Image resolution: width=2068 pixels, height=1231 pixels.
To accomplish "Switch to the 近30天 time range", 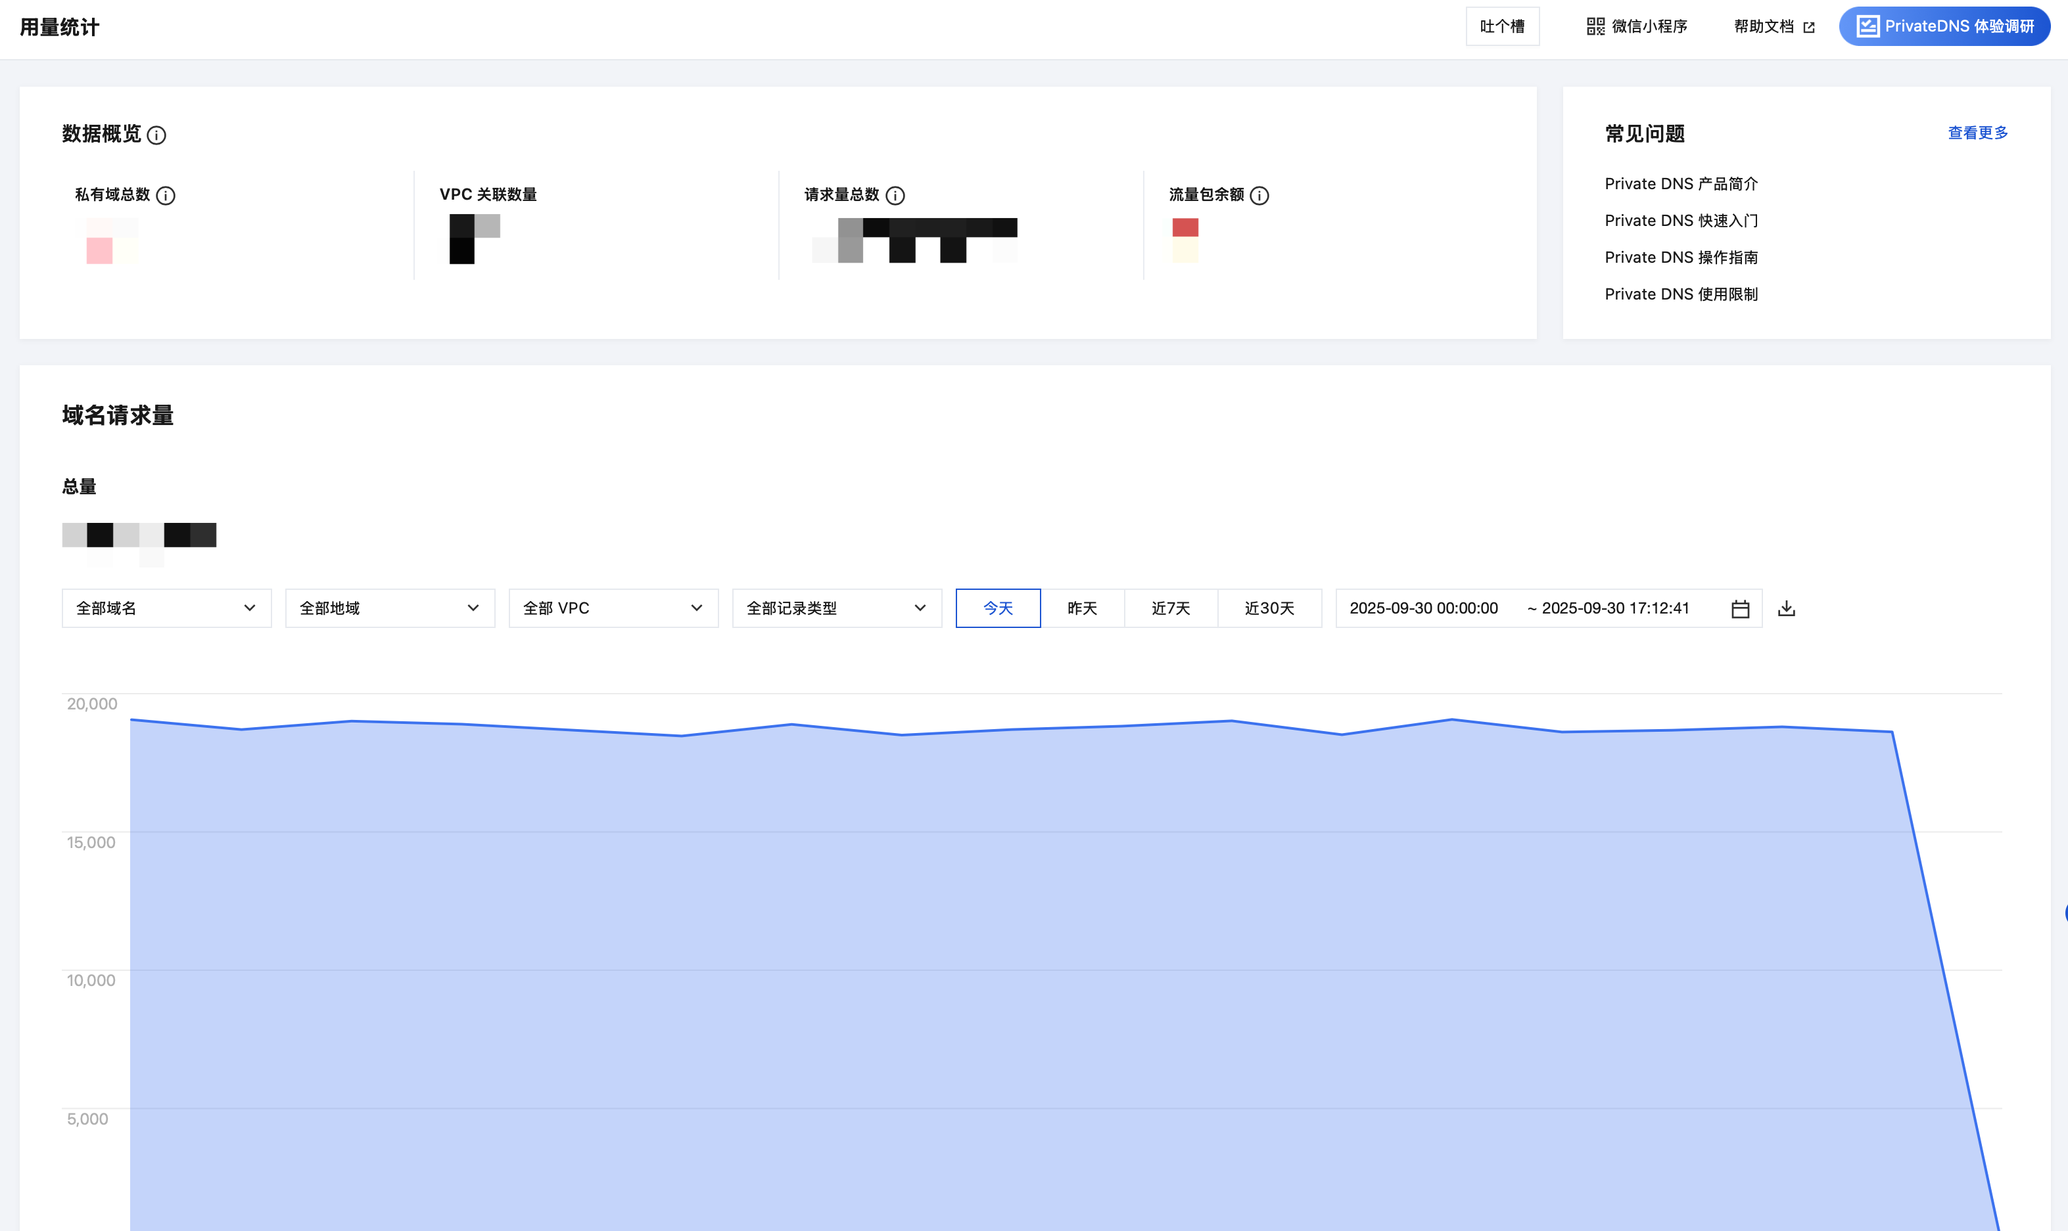I will tap(1269, 608).
